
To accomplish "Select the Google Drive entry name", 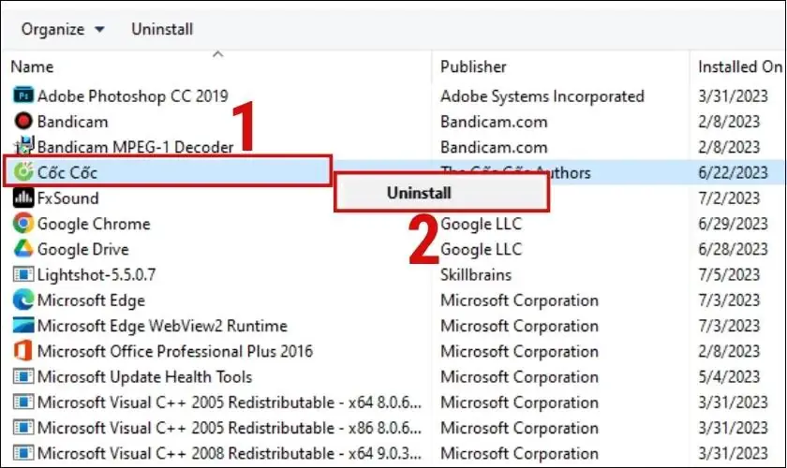I will point(83,249).
